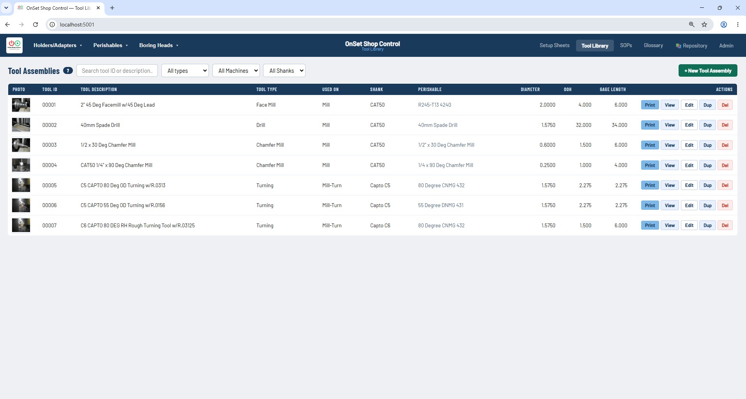The width and height of the screenshot is (746, 399).
Task: View the site information icon in the address bar
Action: click(x=52, y=25)
